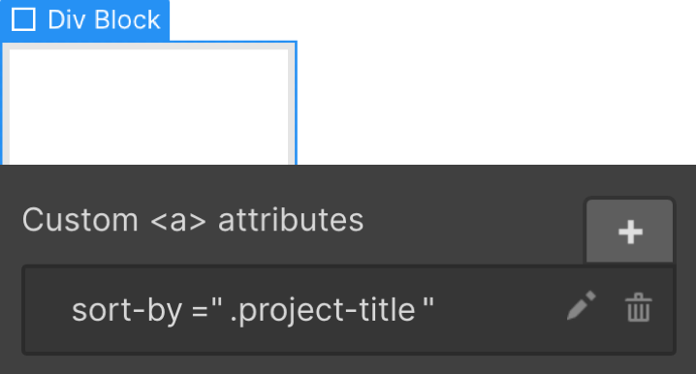Viewport: 696px width, 374px height.
Task: Click inside the white Div Block interior
Action: [149, 107]
